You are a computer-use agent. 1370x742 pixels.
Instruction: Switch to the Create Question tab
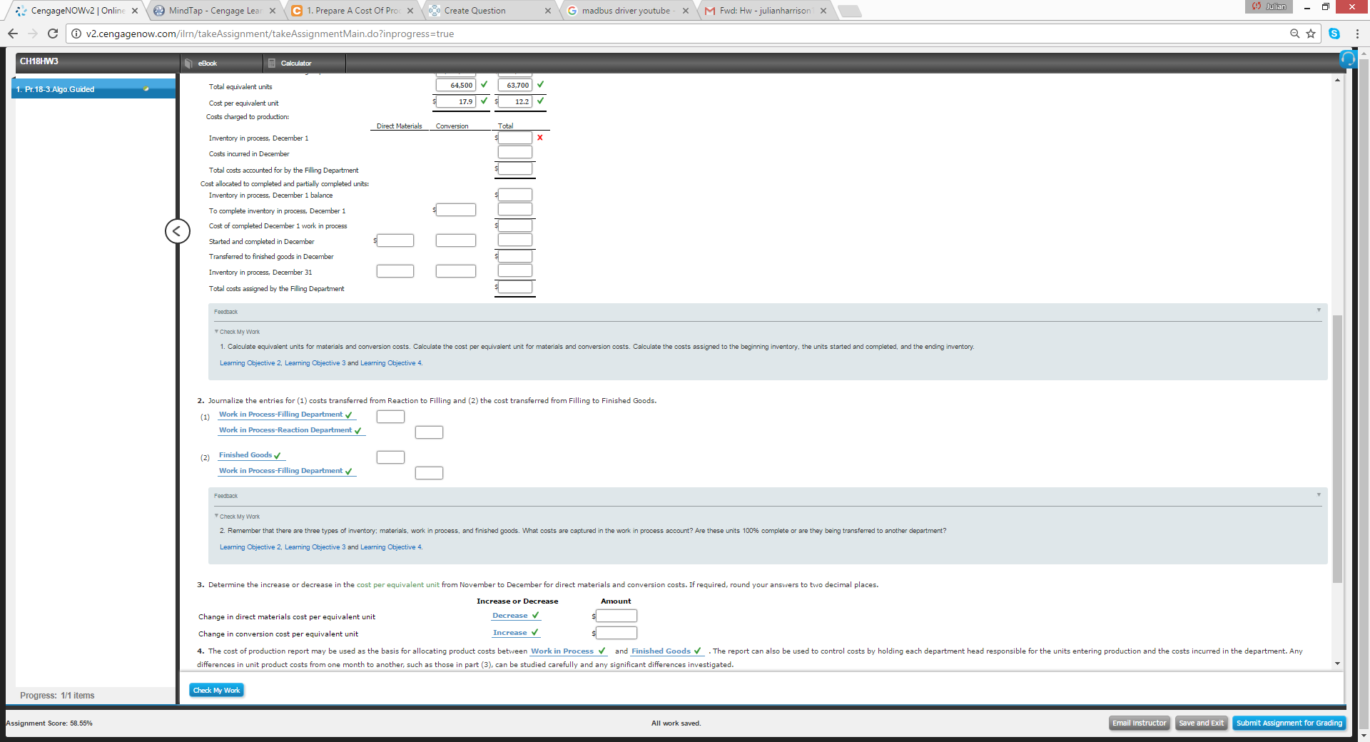click(475, 11)
